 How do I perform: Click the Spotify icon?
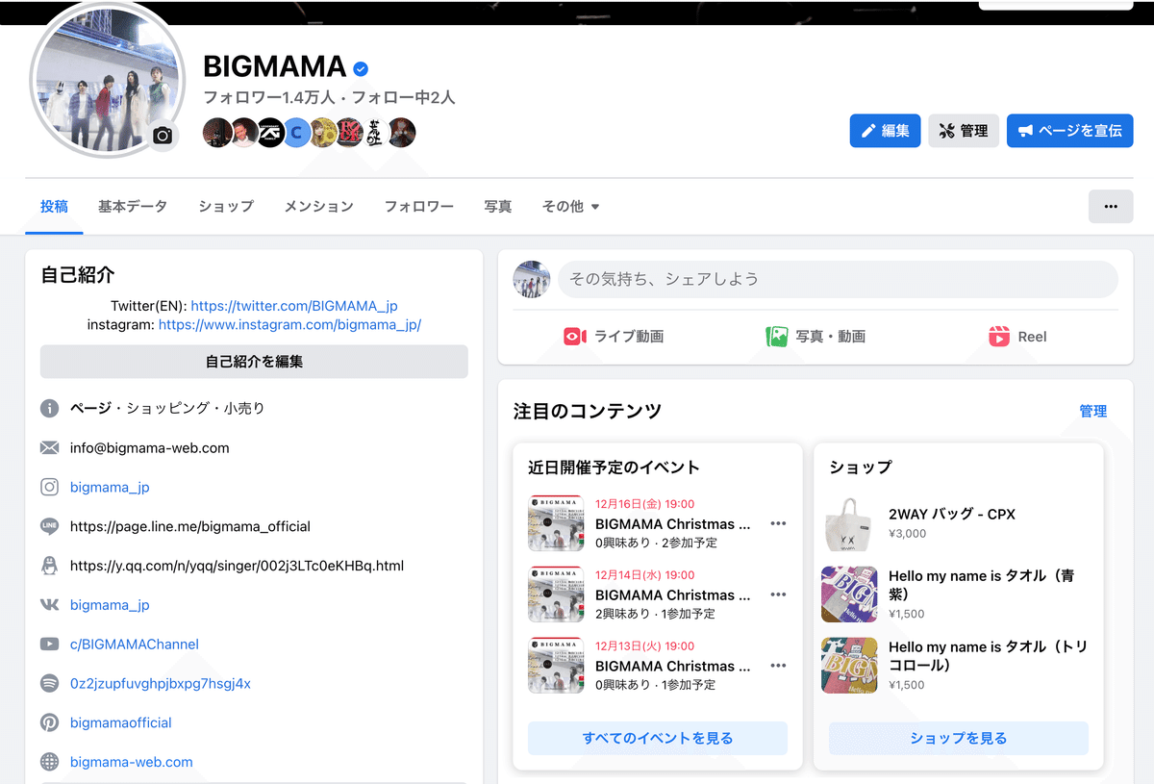click(49, 683)
